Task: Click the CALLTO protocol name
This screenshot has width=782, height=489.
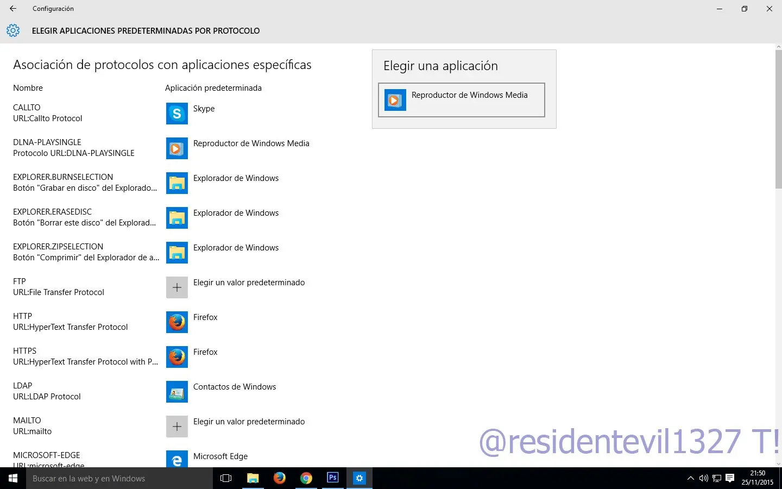Action: click(27, 108)
